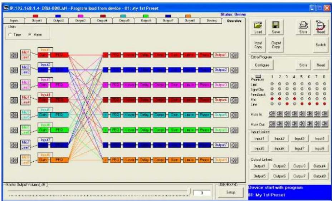Click the Input Copy button
The height and width of the screenshot is (201, 332).
(258, 45)
